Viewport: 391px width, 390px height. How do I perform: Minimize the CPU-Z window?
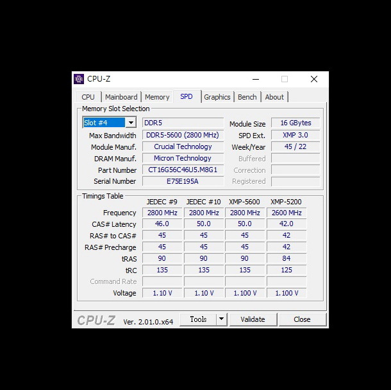tap(255, 79)
